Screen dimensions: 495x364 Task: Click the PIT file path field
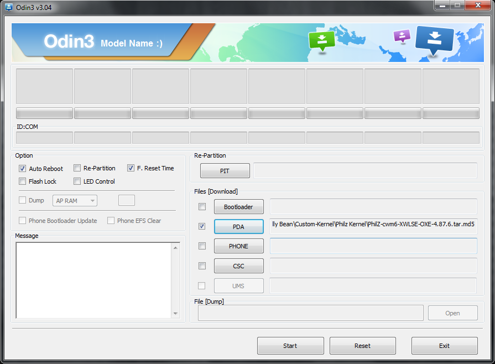click(365, 170)
